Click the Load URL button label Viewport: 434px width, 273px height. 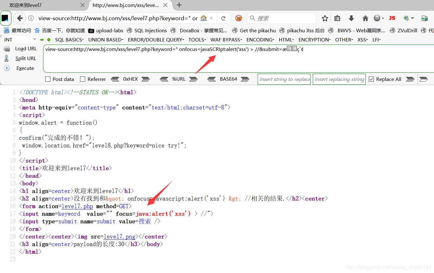[x=26, y=49]
